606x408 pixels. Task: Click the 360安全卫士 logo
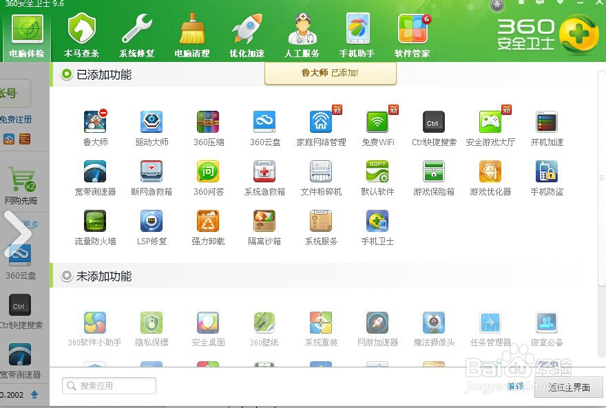tap(548, 36)
